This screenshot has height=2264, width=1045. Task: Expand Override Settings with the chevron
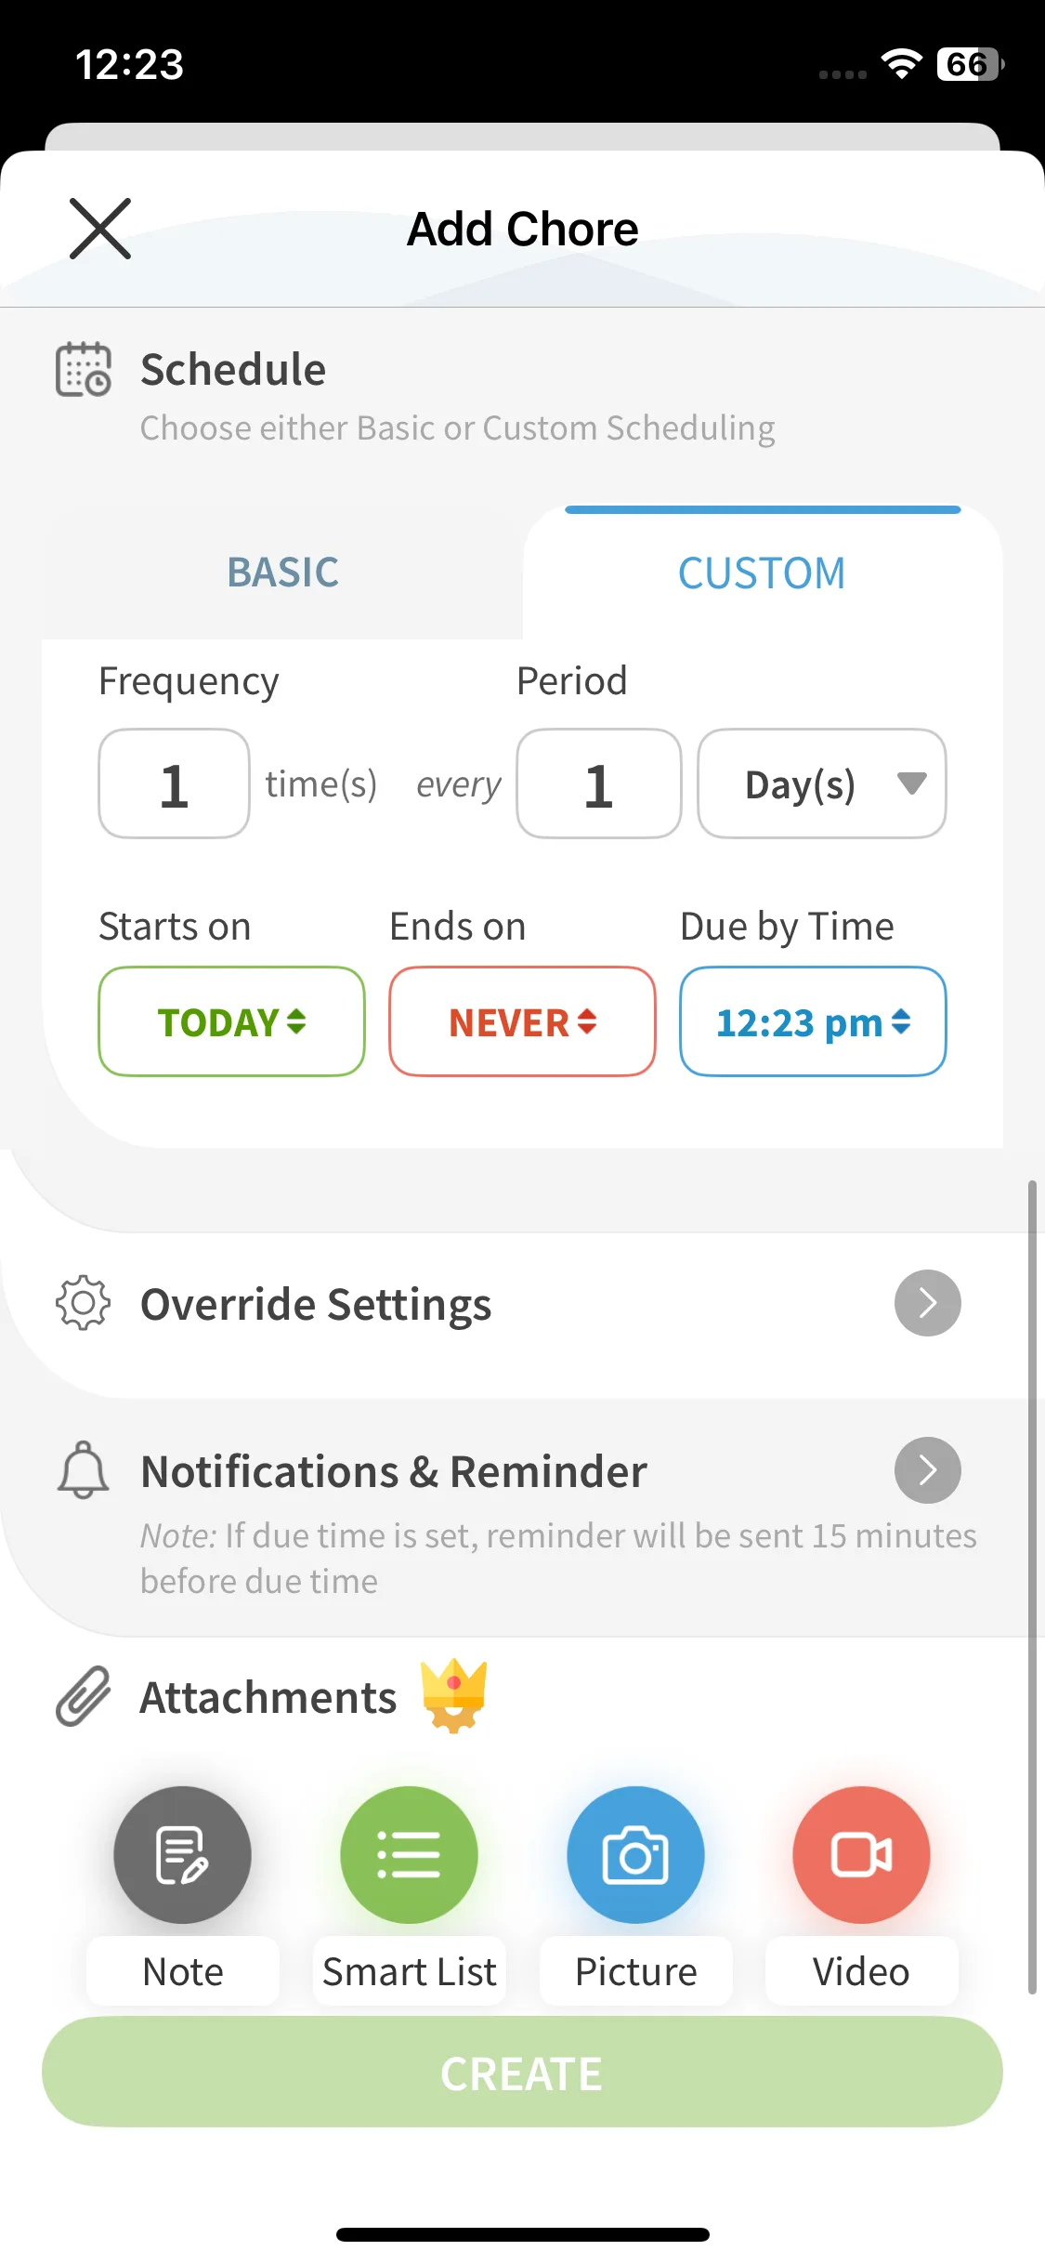(x=927, y=1303)
